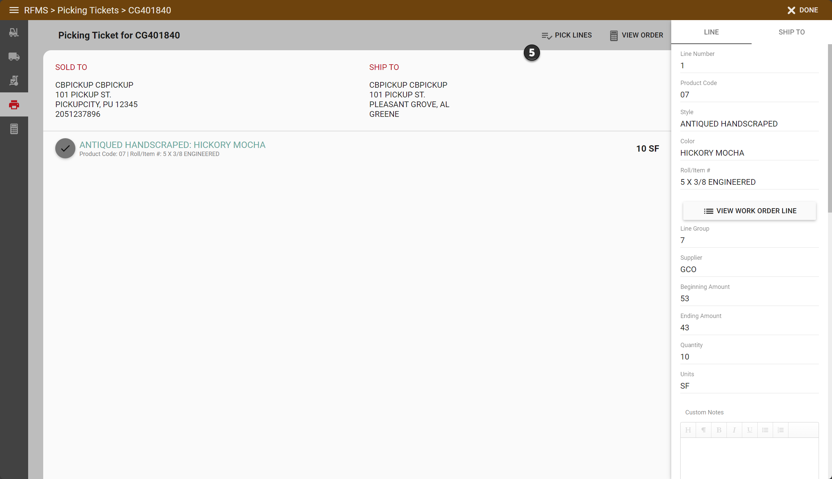The height and width of the screenshot is (479, 832).
Task: Click the Style field ANTIQUED HANDSCRAPED
Action: (x=749, y=124)
